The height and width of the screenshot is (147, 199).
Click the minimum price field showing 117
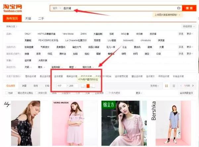(62, 86)
